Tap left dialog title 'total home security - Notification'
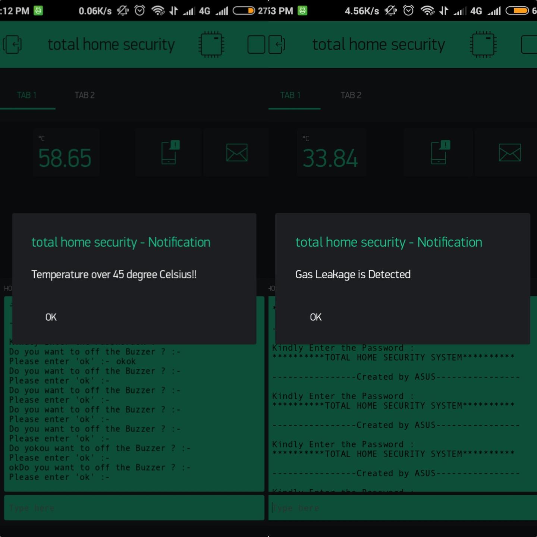Screen dimensions: 537x537 pyautogui.click(x=121, y=242)
